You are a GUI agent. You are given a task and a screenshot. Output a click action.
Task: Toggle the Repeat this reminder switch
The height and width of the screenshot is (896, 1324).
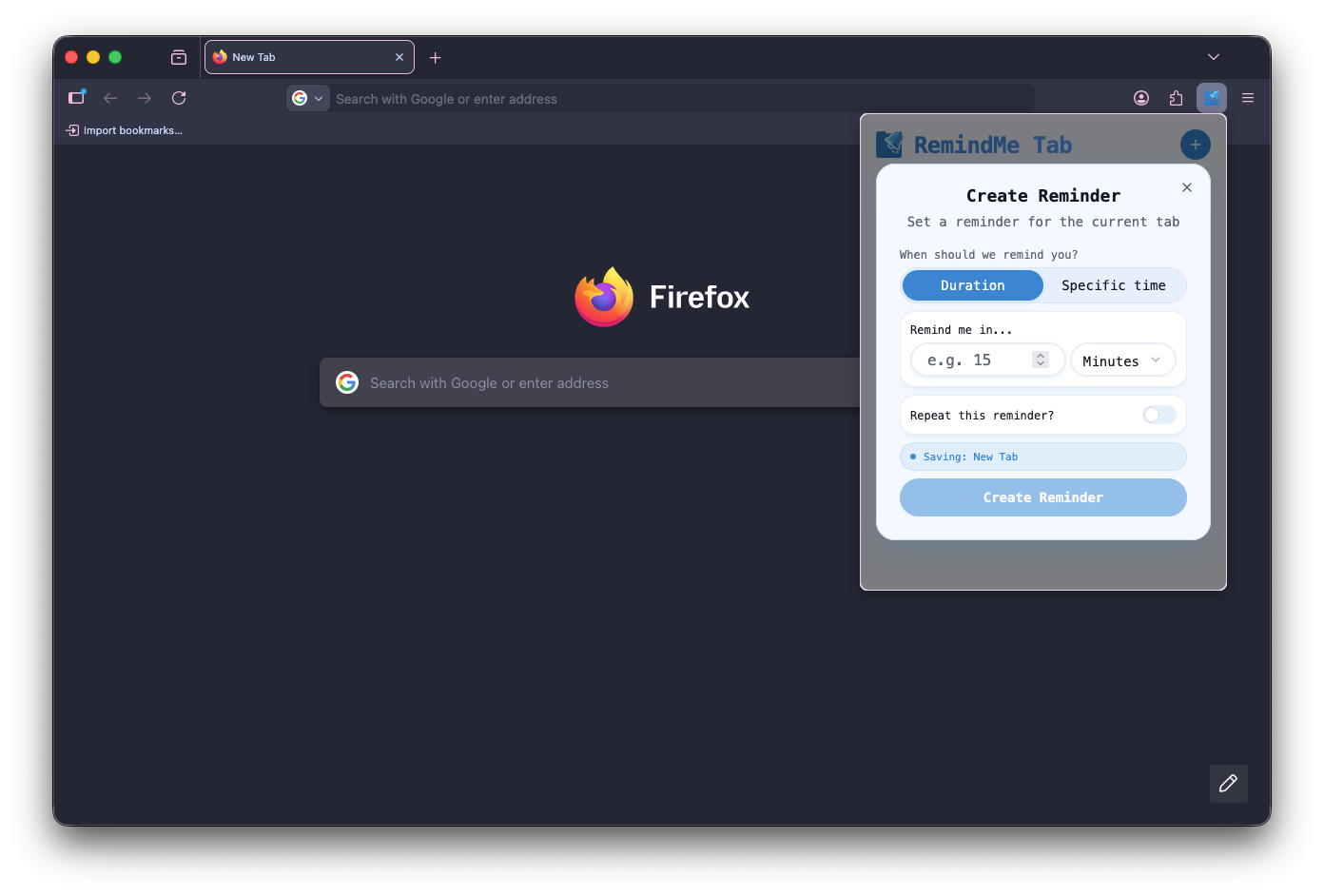tap(1158, 415)
